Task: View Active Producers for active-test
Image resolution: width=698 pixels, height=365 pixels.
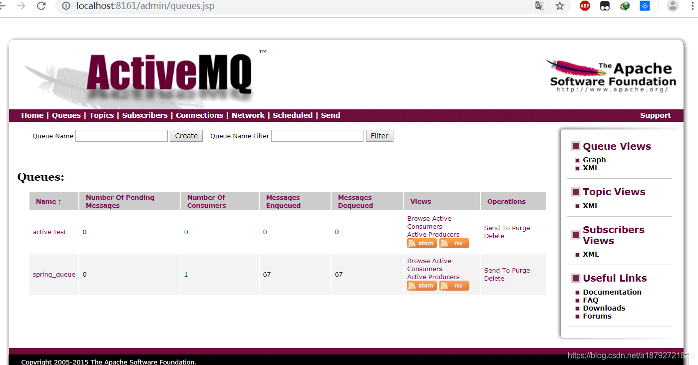Action: 433,234
